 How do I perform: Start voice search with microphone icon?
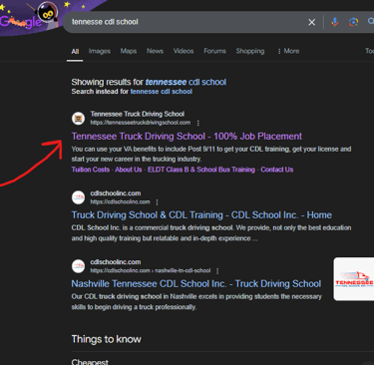click(x=335, y=22)
